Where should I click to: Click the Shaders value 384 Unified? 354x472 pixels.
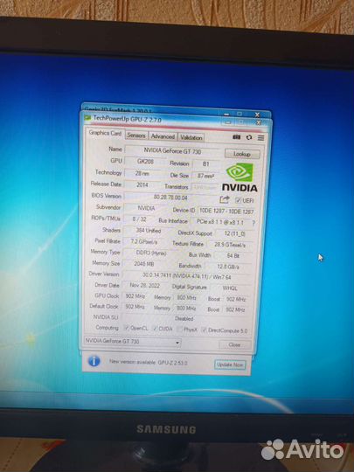click(x=149, y=231)
